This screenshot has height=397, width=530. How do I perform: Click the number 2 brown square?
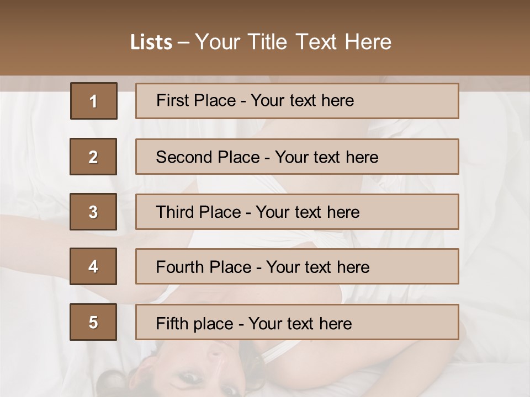pyautogui.click(x=93, y=157)
